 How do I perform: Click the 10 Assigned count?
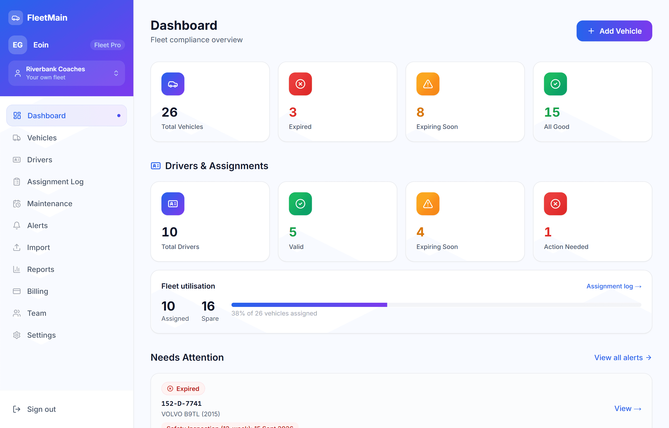coord(175,311)
